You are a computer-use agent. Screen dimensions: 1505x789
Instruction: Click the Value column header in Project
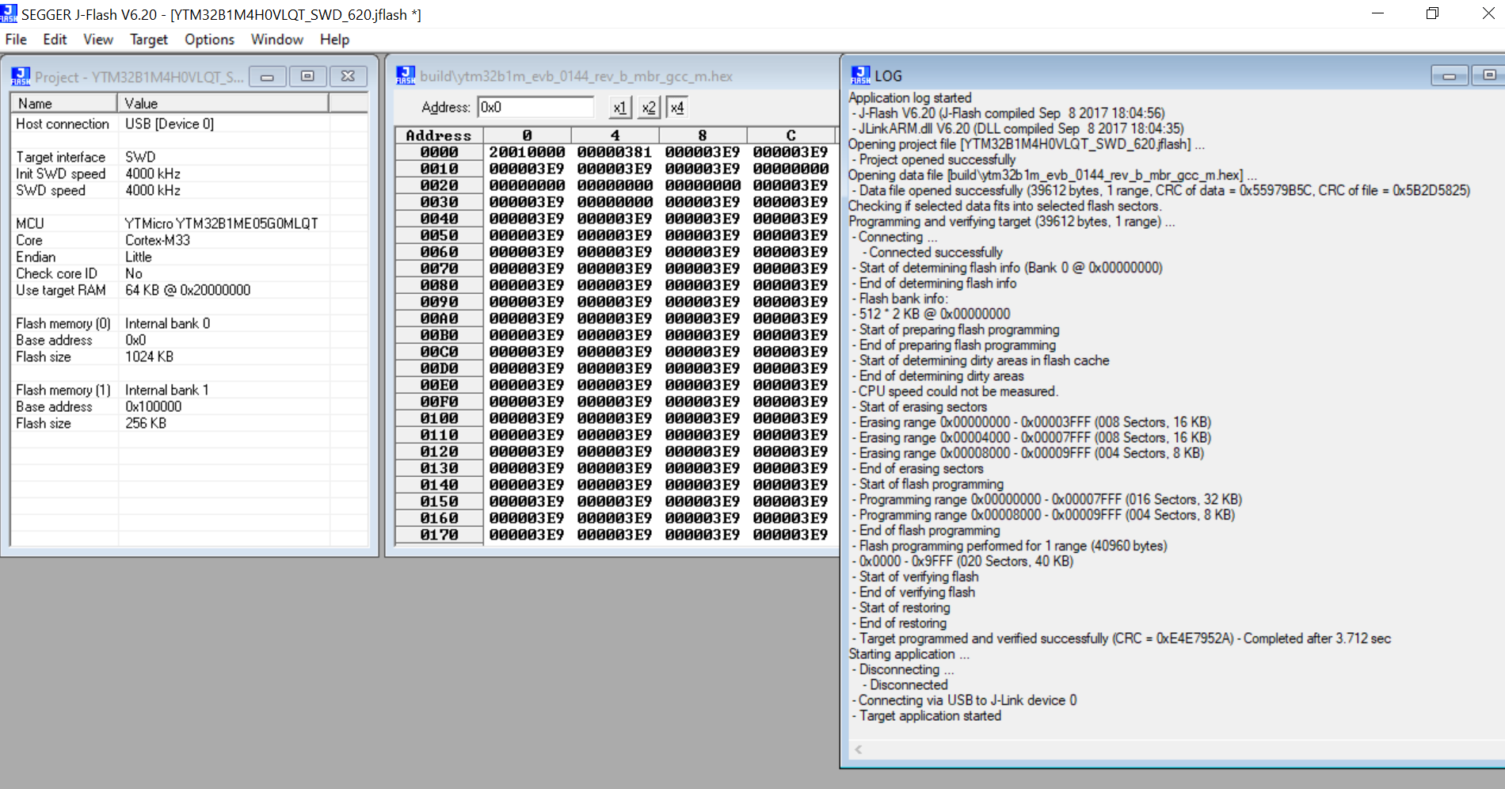point(223,104)
